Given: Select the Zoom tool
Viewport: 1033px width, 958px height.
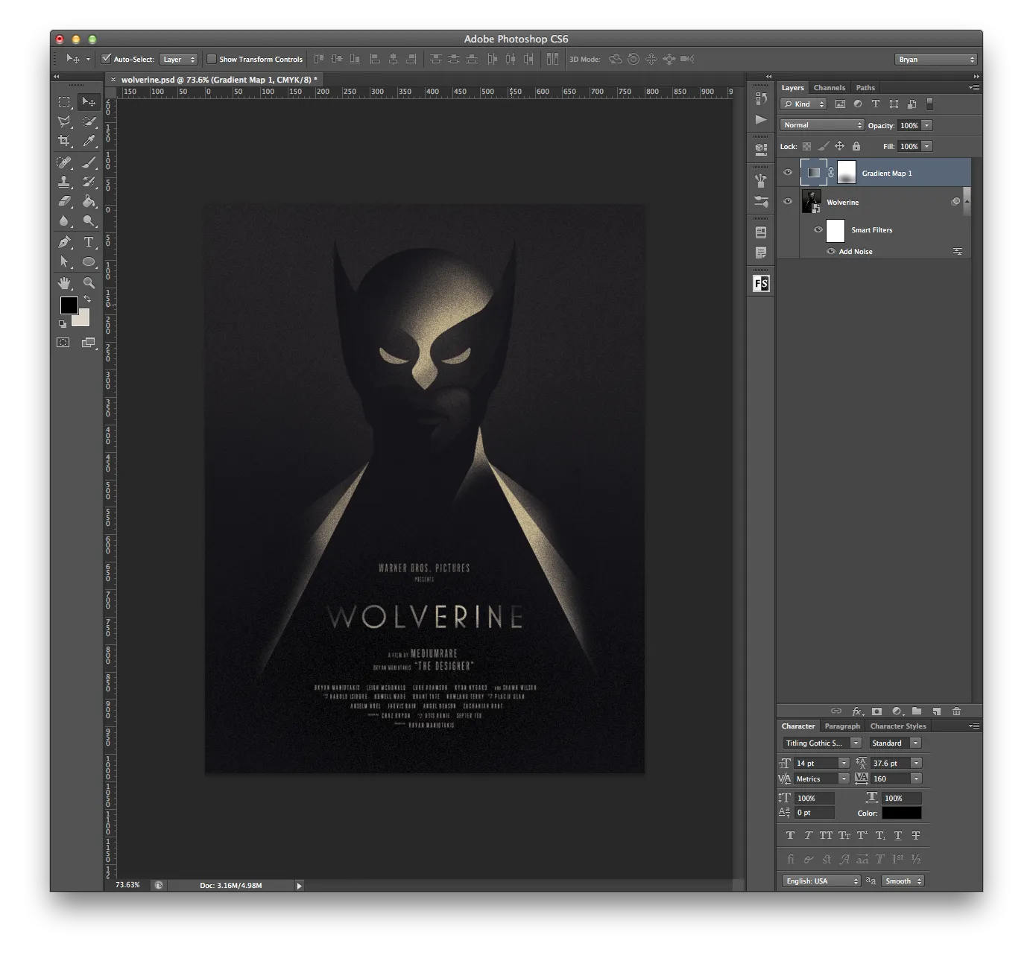Looking at the screenshot, I should pyautogui.click(x=89, y=283).
